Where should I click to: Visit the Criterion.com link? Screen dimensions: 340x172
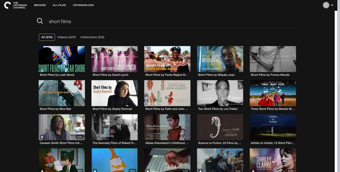[x=83, y=5]
